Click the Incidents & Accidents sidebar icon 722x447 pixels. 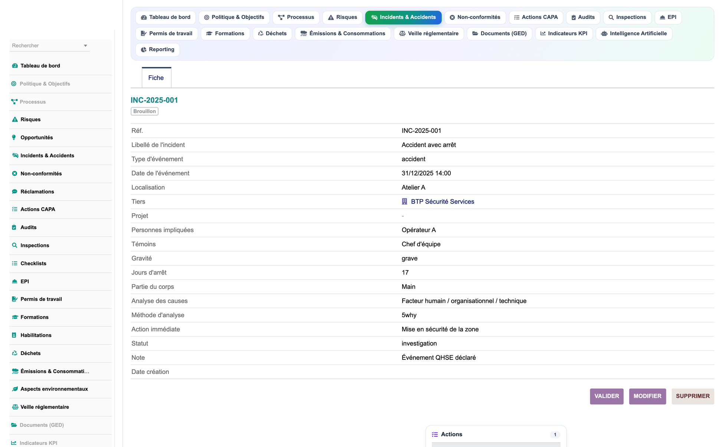(x=15, y=155)
